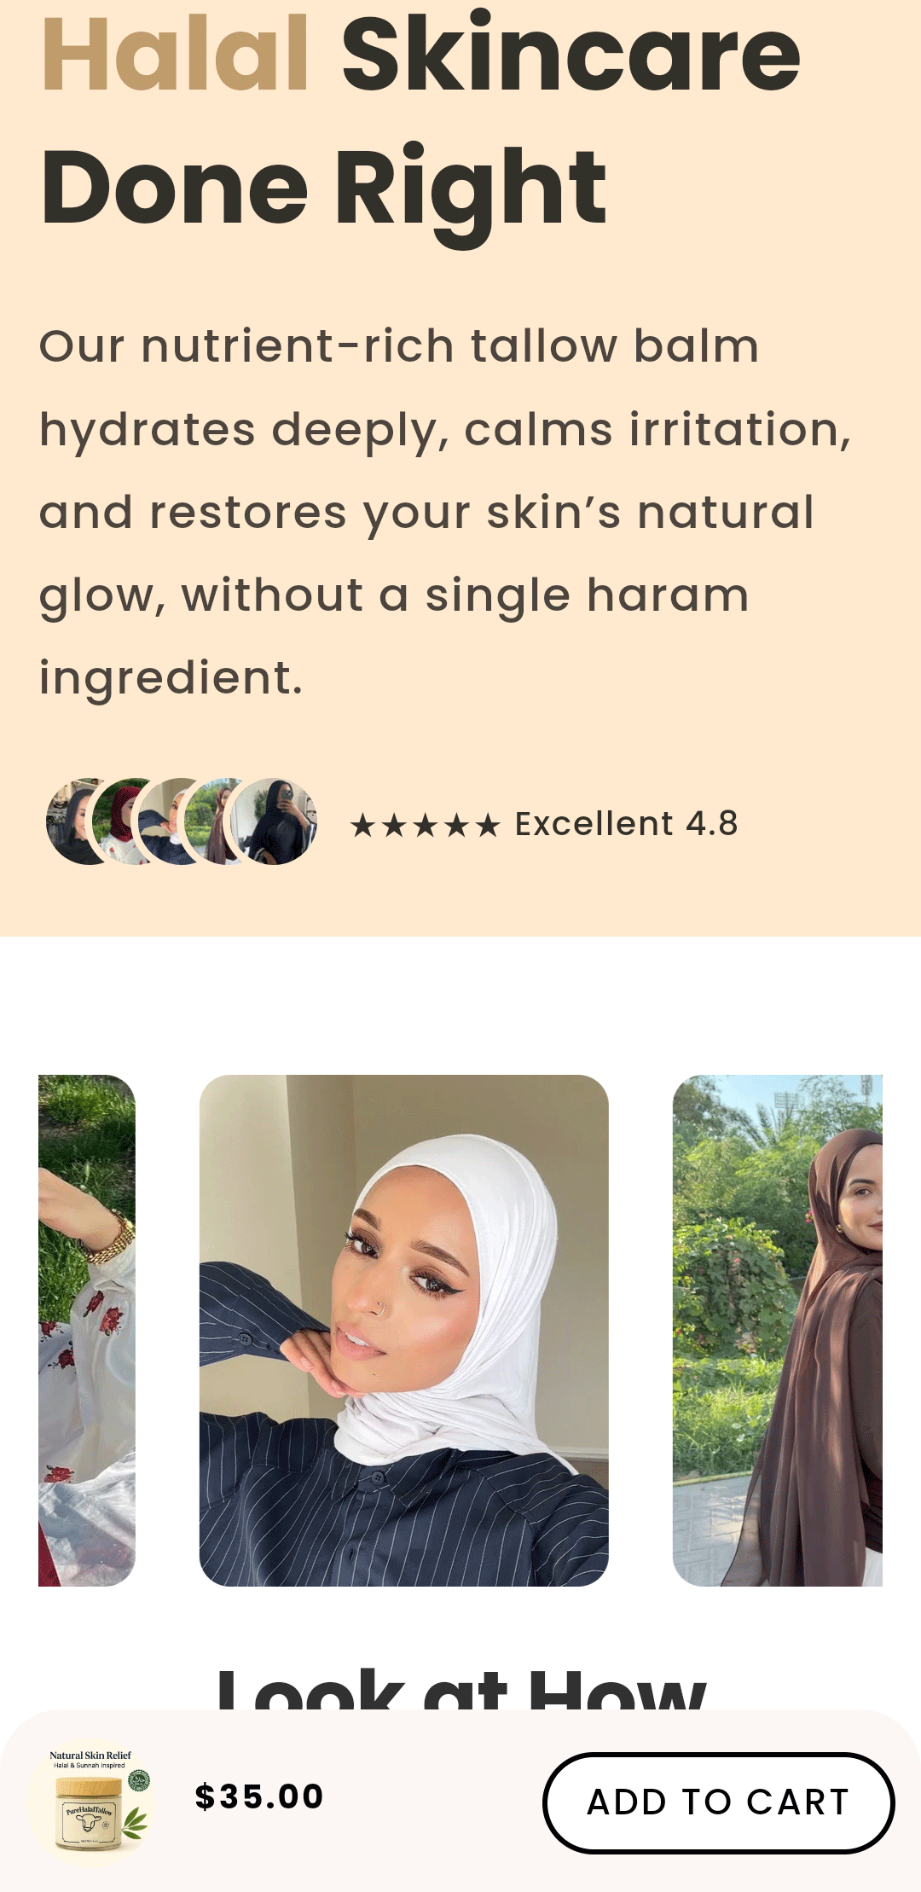Open the Excellent 4.8 rating text
921x1892 pixels.
point(627,824)
